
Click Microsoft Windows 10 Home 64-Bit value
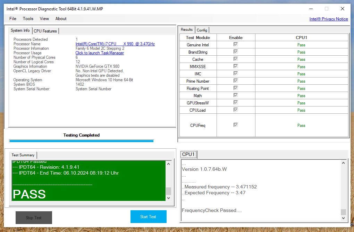(x=104, y=80)
